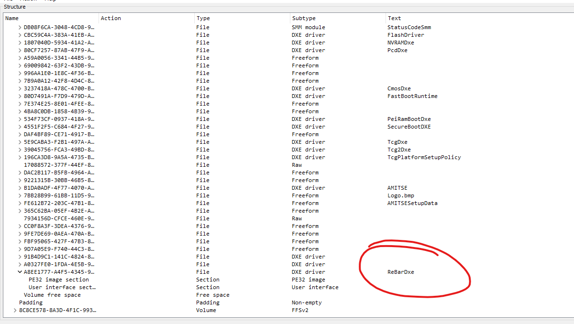Click the FlashDriver text cell
574x324 pixels.
coord(406,35)
